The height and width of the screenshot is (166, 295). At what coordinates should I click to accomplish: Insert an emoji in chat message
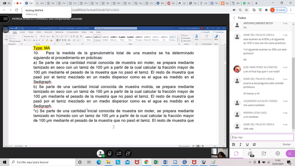tap(254, 144)
